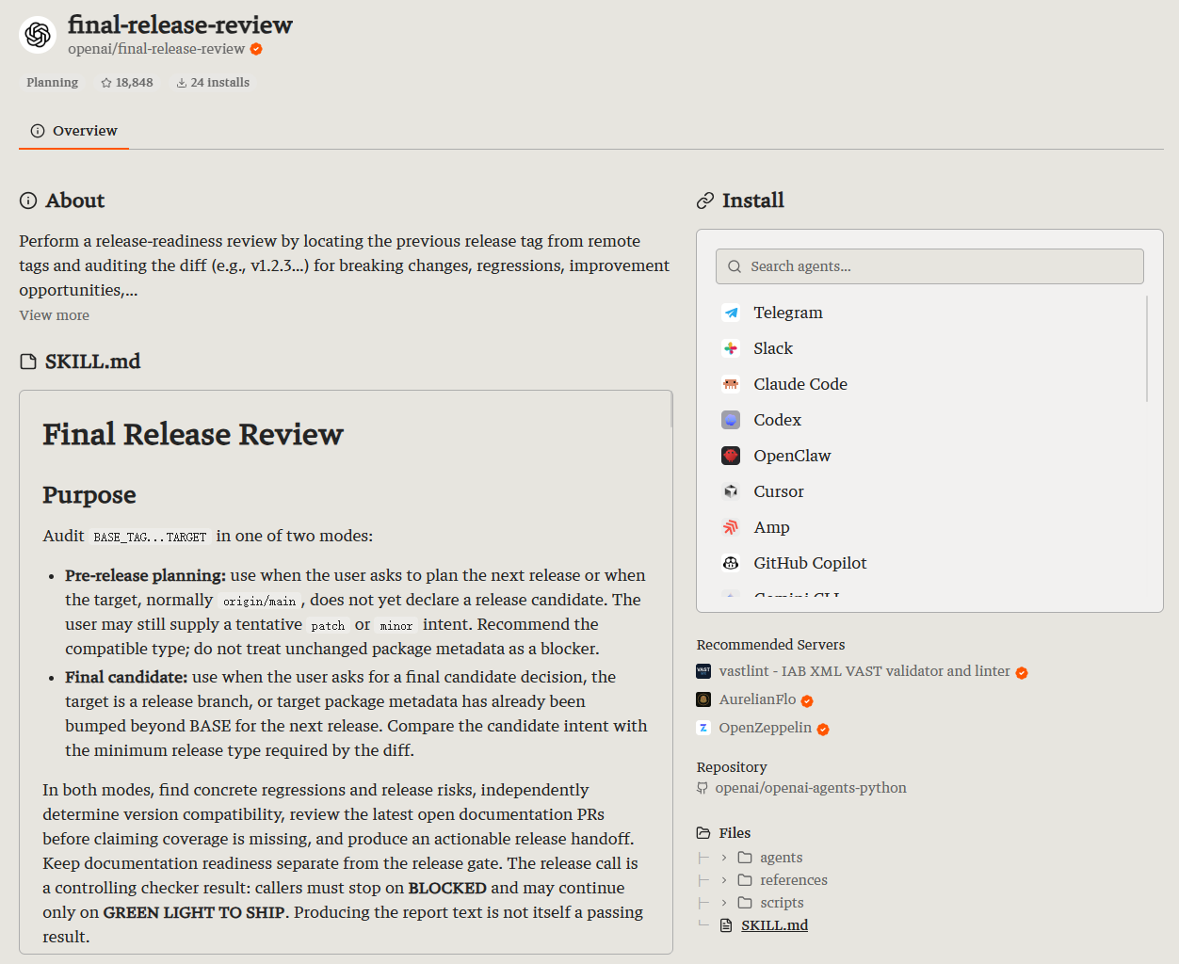Click the download icon next to 24 installs
Image resolution: width=1179 pixels, height=964 pixels.
click(182, 83)
